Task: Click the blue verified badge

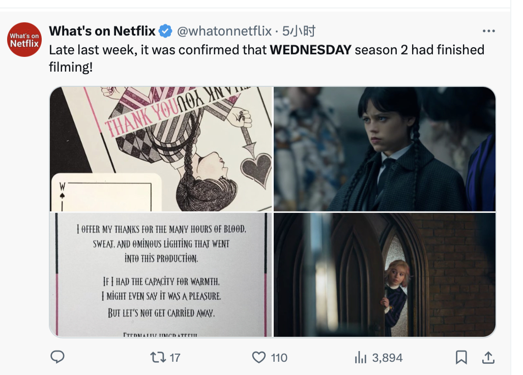Action: [165, 32]
